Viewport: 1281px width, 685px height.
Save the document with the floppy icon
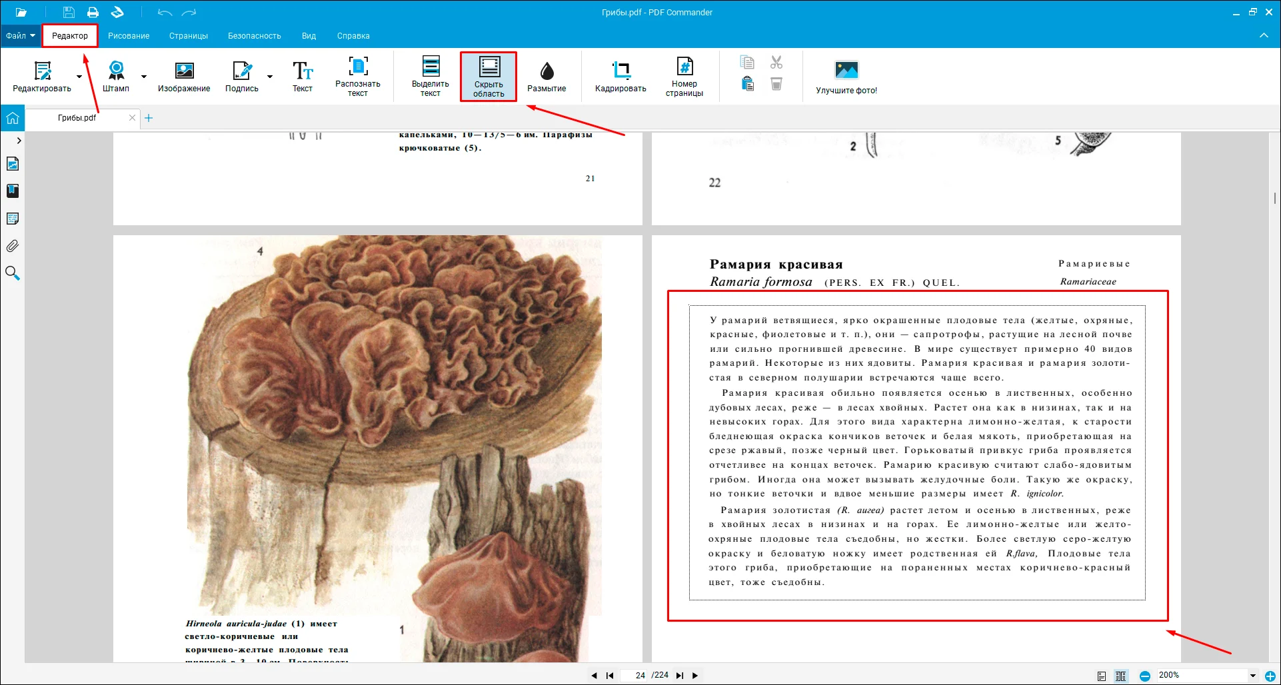coord(69,12)
